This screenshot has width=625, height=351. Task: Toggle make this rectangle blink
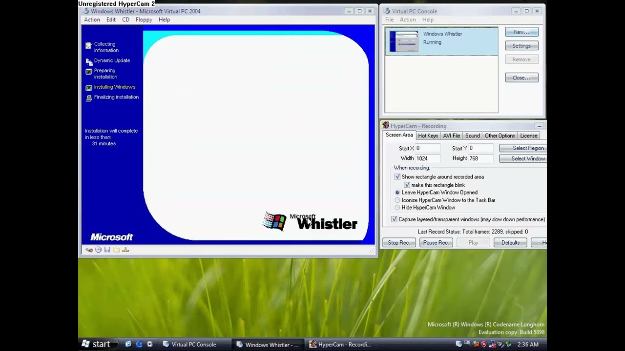[407, 185]
